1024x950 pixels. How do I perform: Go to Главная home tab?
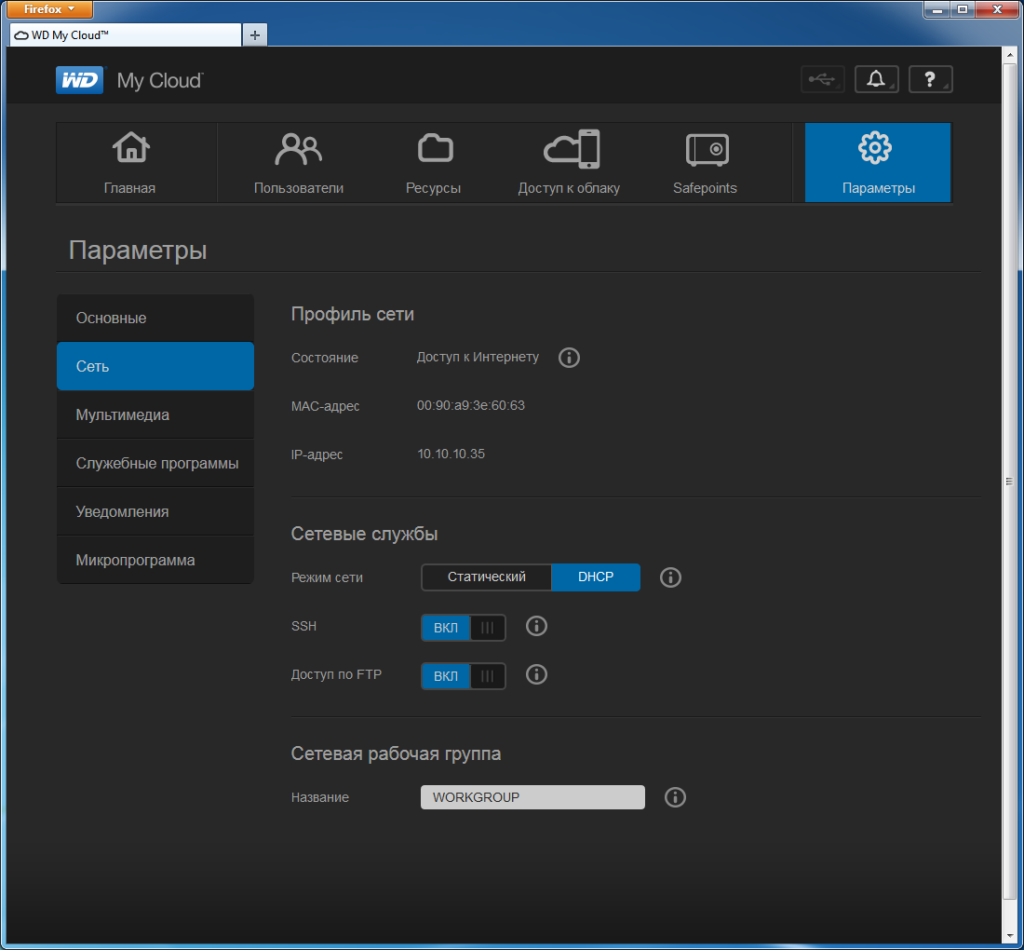[x=130, y=163]
